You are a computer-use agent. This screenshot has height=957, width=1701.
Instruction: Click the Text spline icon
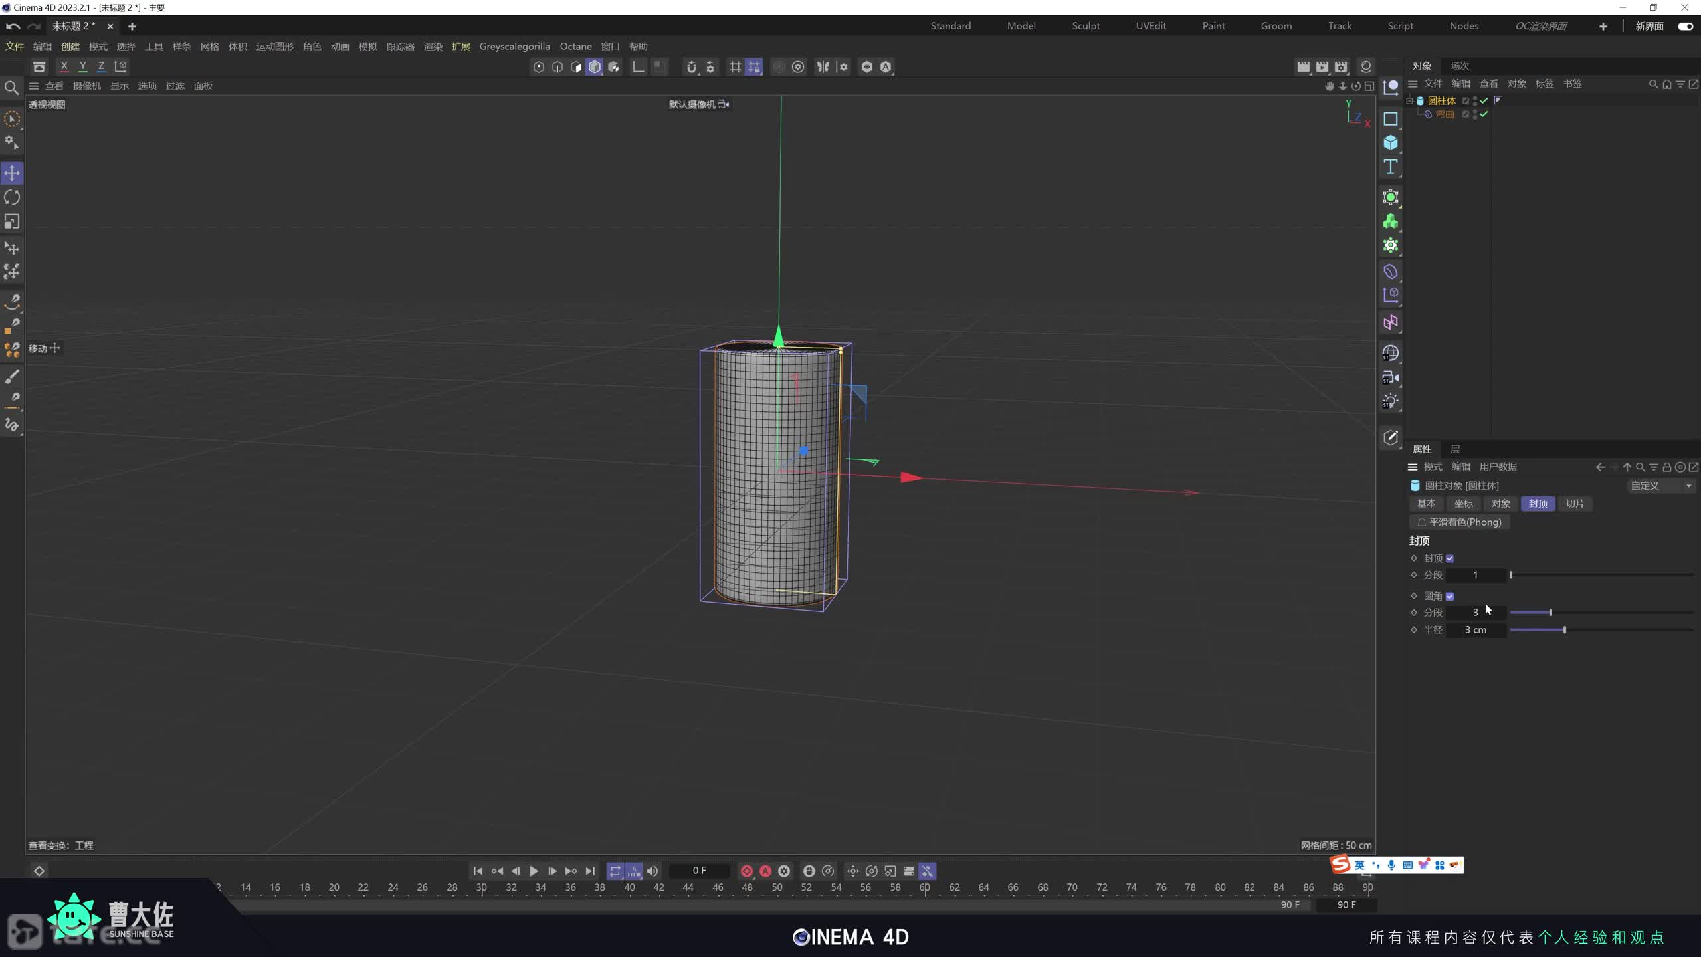1390,167
